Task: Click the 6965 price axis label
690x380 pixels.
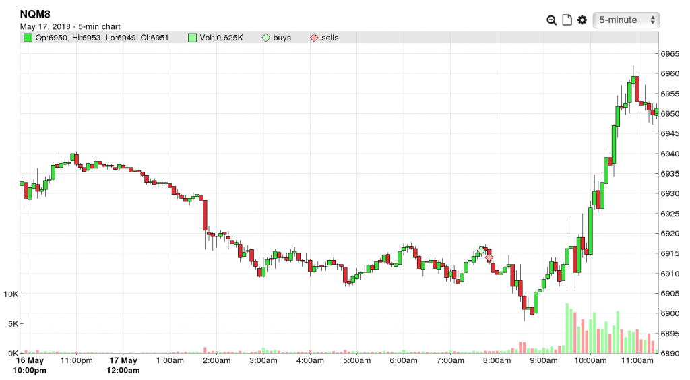Action: 670,54
